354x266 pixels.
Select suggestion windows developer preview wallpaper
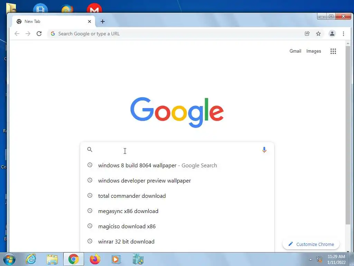(x=177, y=181)
